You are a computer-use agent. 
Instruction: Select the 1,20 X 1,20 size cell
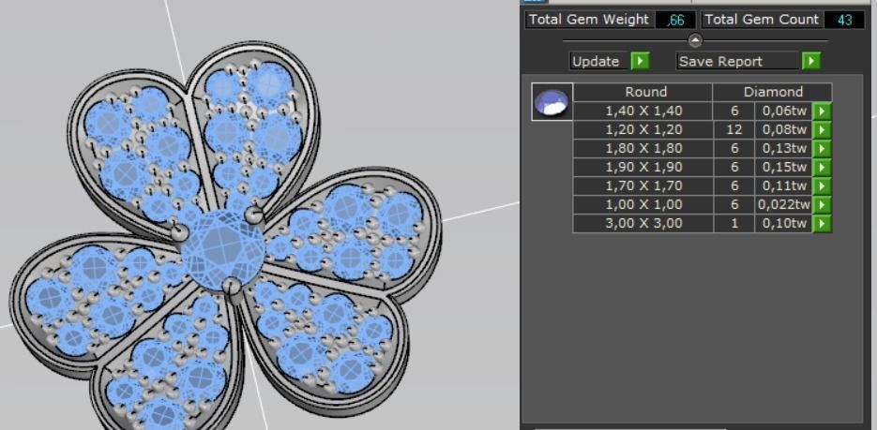point(643,130)
